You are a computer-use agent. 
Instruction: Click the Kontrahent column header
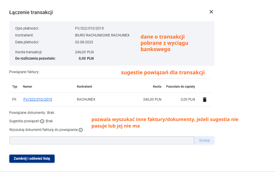tap(84, 86)
